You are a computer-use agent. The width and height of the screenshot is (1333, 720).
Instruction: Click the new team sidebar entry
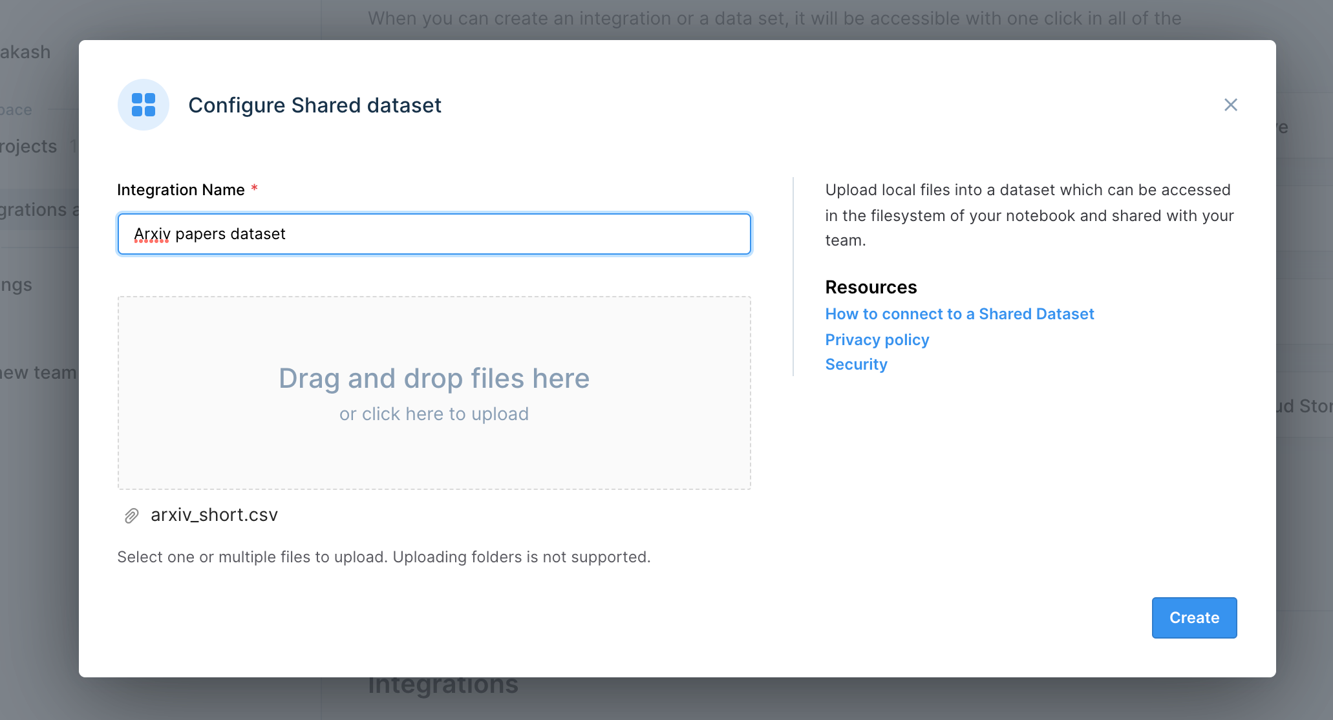(x=39, y=373)
